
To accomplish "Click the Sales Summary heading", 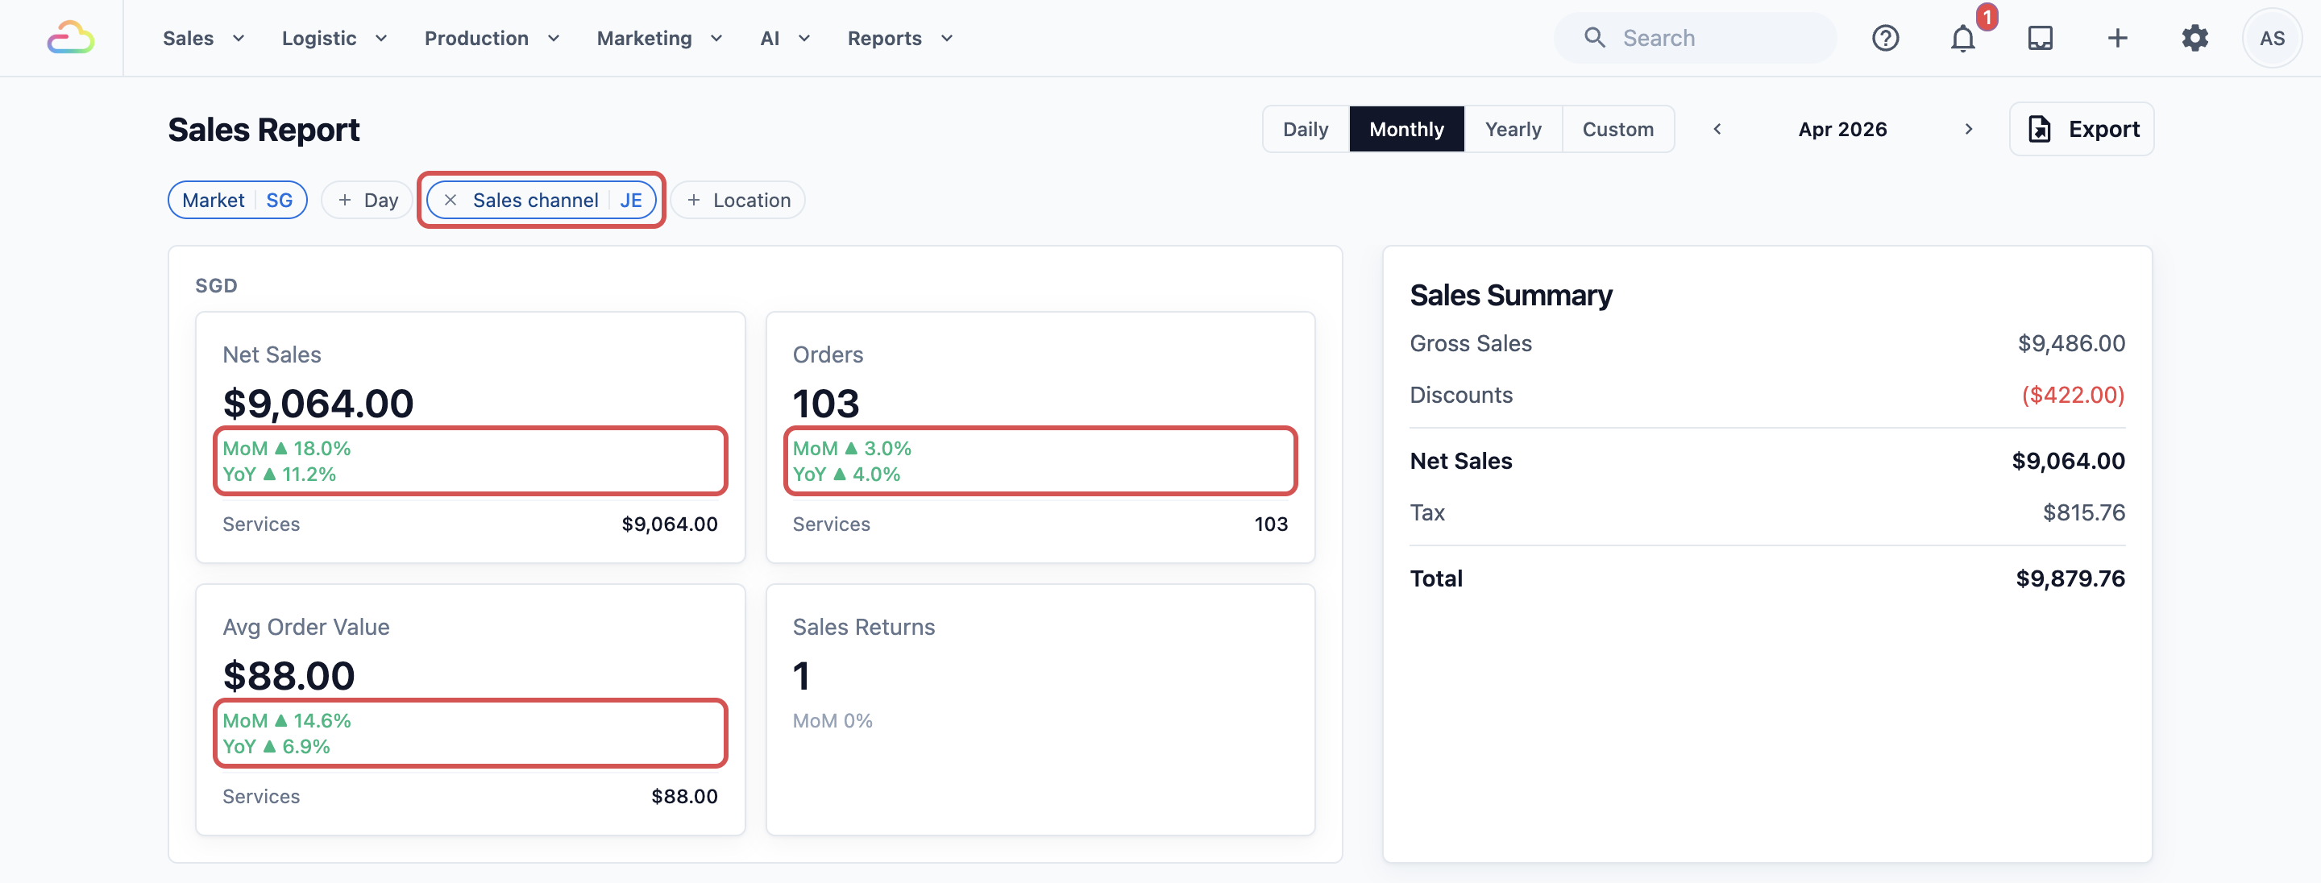I will point(1510,295).
